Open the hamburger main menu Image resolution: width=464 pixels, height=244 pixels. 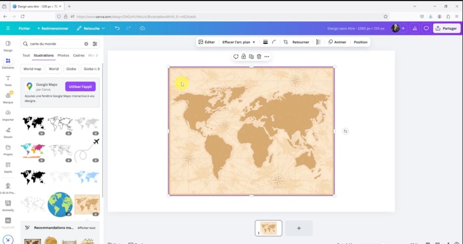point(8,28)
